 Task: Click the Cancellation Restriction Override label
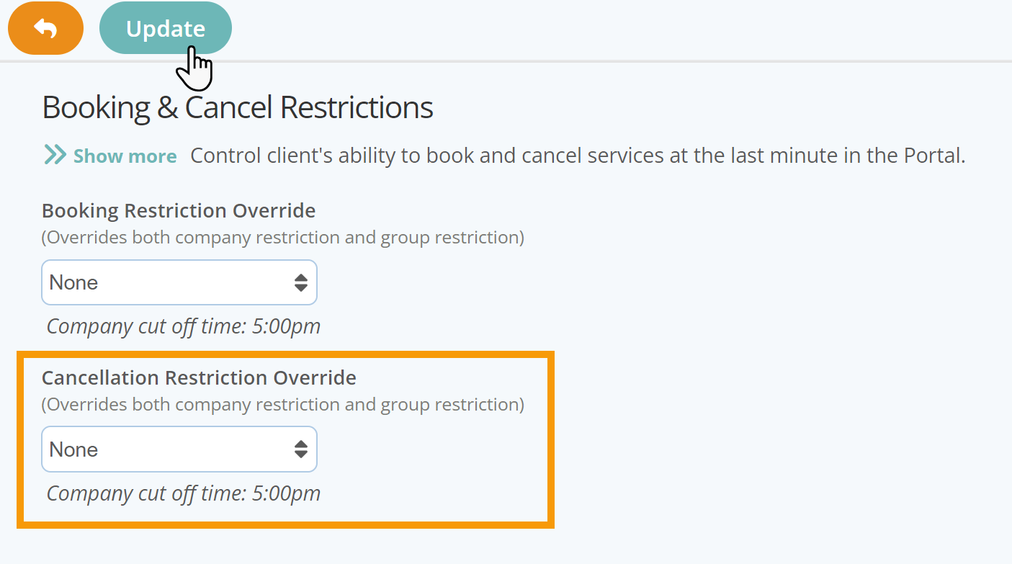pyautogui.click(x=199, y=377)
